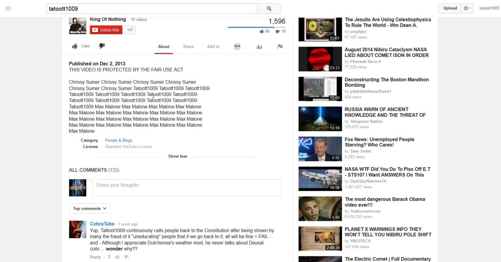501x262 pixels.
Task: Open the hamburger guide menu icon
Action: click(8, 8)
